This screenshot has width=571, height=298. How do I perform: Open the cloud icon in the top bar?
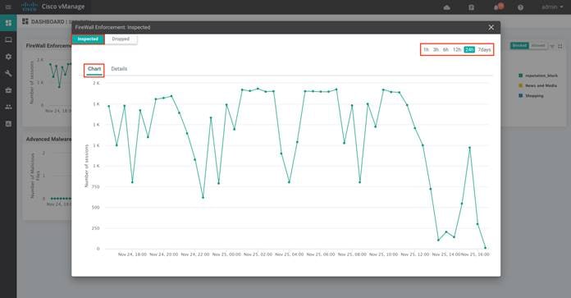coord(447,7)
